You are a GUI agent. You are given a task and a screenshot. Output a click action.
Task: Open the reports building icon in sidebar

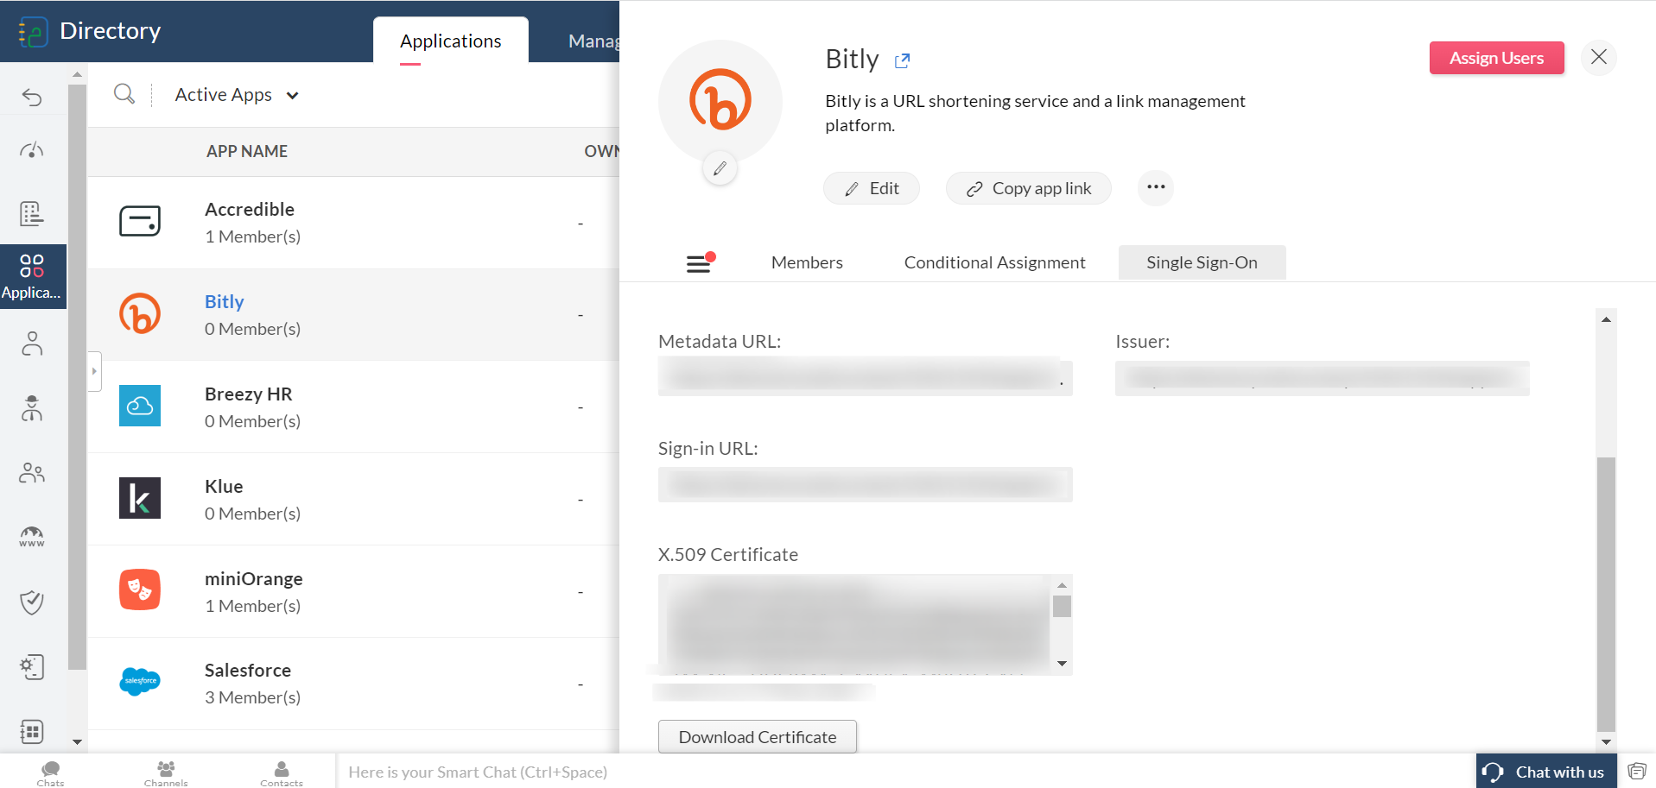point(32,213)
